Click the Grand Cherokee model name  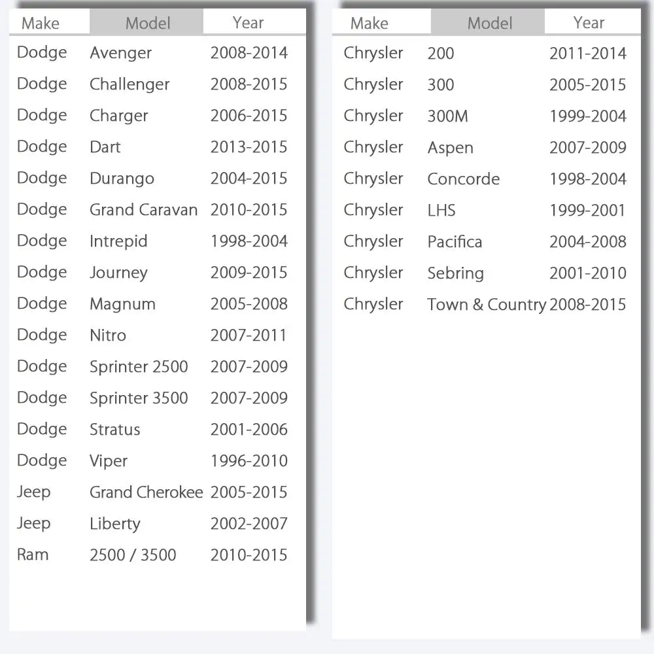tap(146, 492)
